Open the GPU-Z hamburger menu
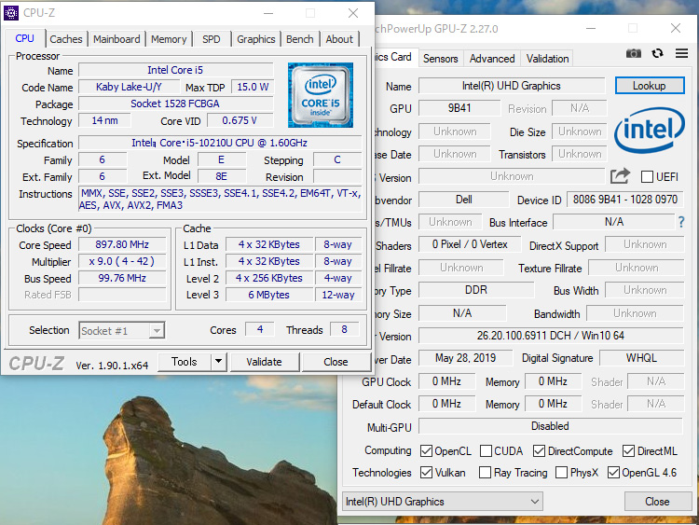Screen dimensions: 699x525 click(x=681, y=53)
